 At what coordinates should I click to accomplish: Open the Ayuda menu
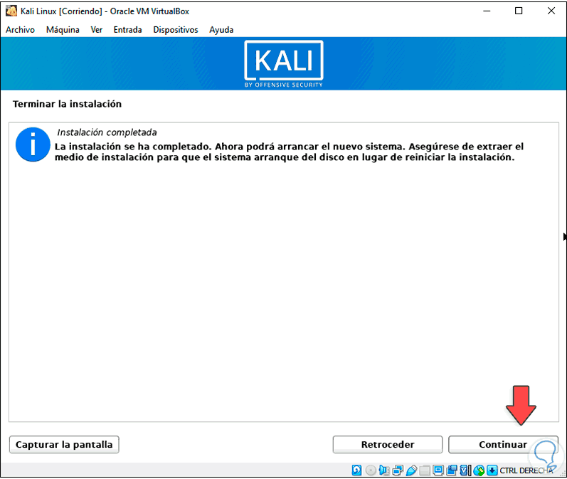pyautogui.click(x=221, y=30)
